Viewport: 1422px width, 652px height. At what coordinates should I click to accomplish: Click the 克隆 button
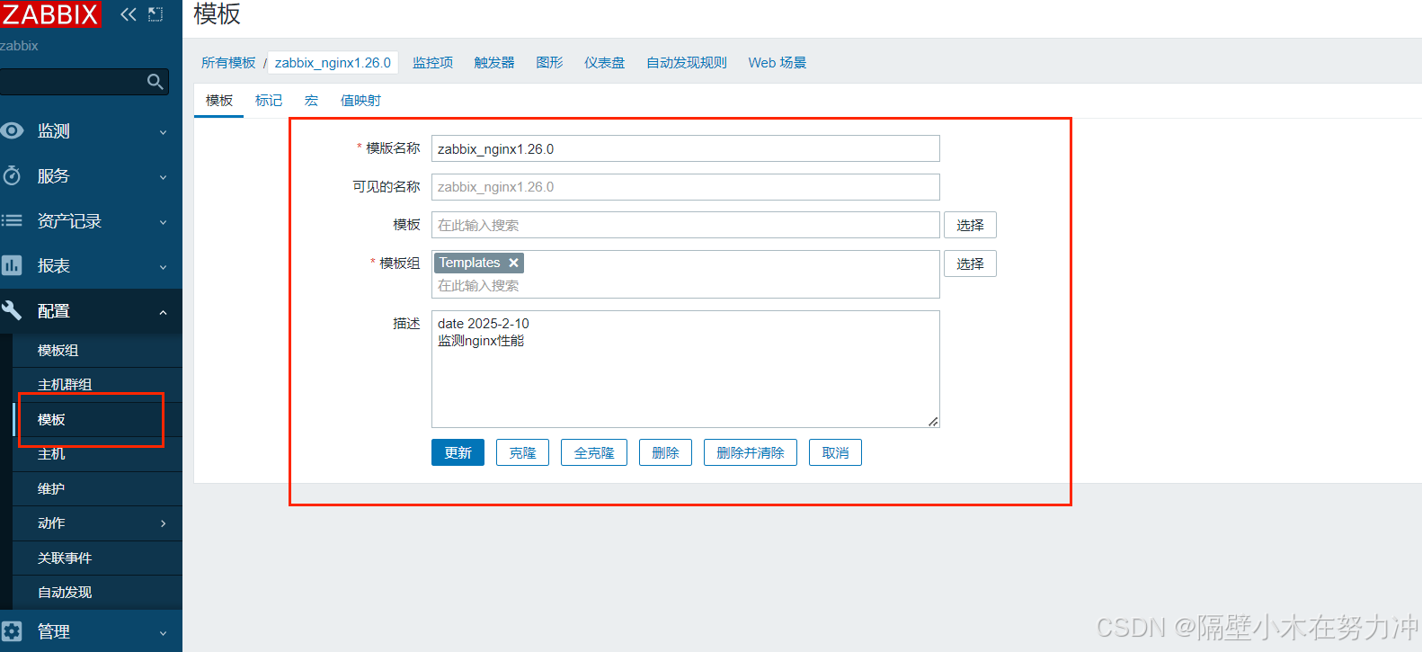click(x=522, y=452)
